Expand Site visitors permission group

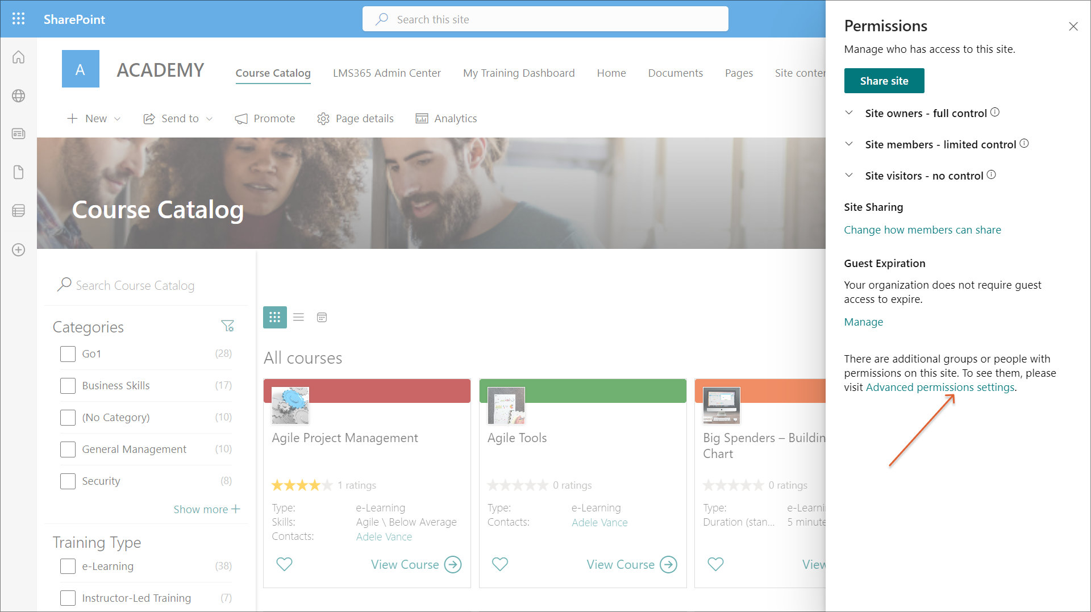tap(849, 176)
